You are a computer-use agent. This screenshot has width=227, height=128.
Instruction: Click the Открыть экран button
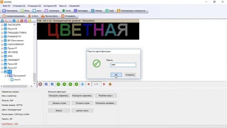tap(83, 103)
